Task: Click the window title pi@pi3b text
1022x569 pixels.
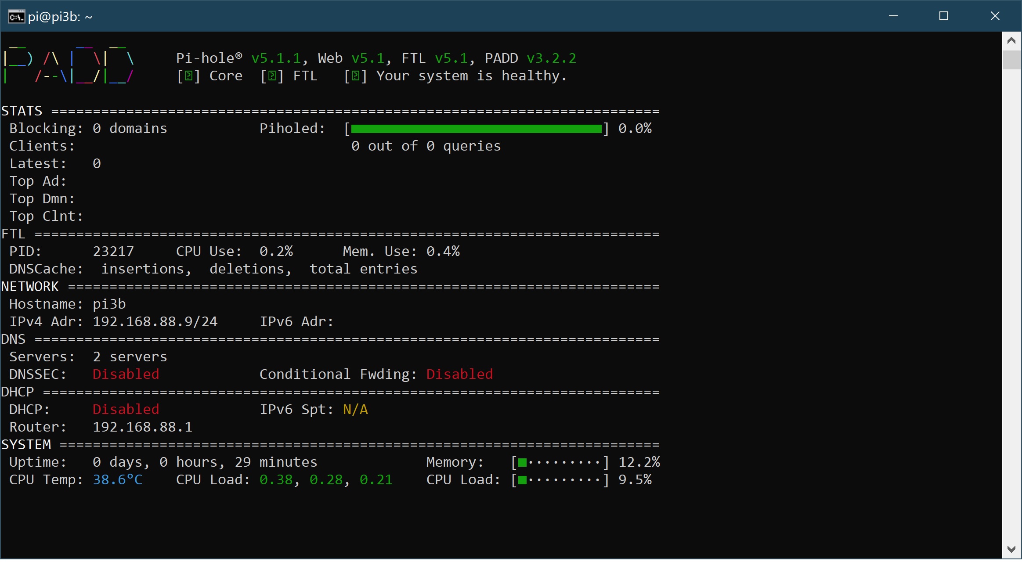Action: click(60, 17)
